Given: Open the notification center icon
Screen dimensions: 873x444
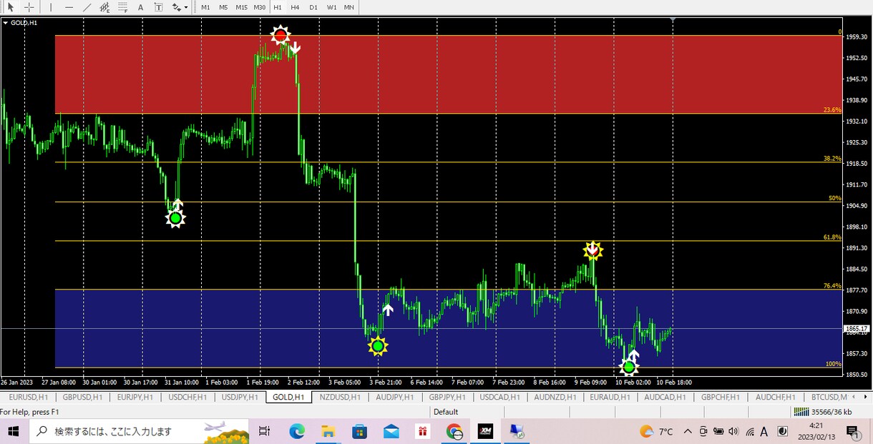Looking at the screenshot, I should [x=852, y=431].
